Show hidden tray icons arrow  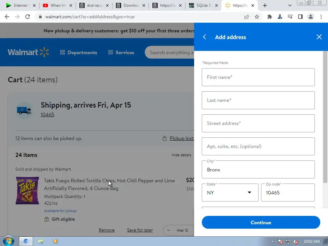click(272, 242)
